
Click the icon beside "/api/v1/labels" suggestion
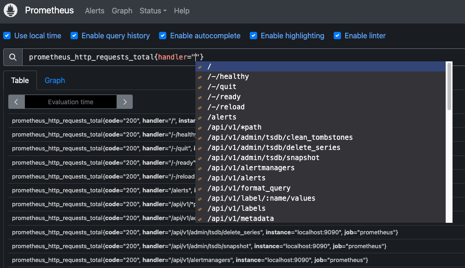point(200,208)
